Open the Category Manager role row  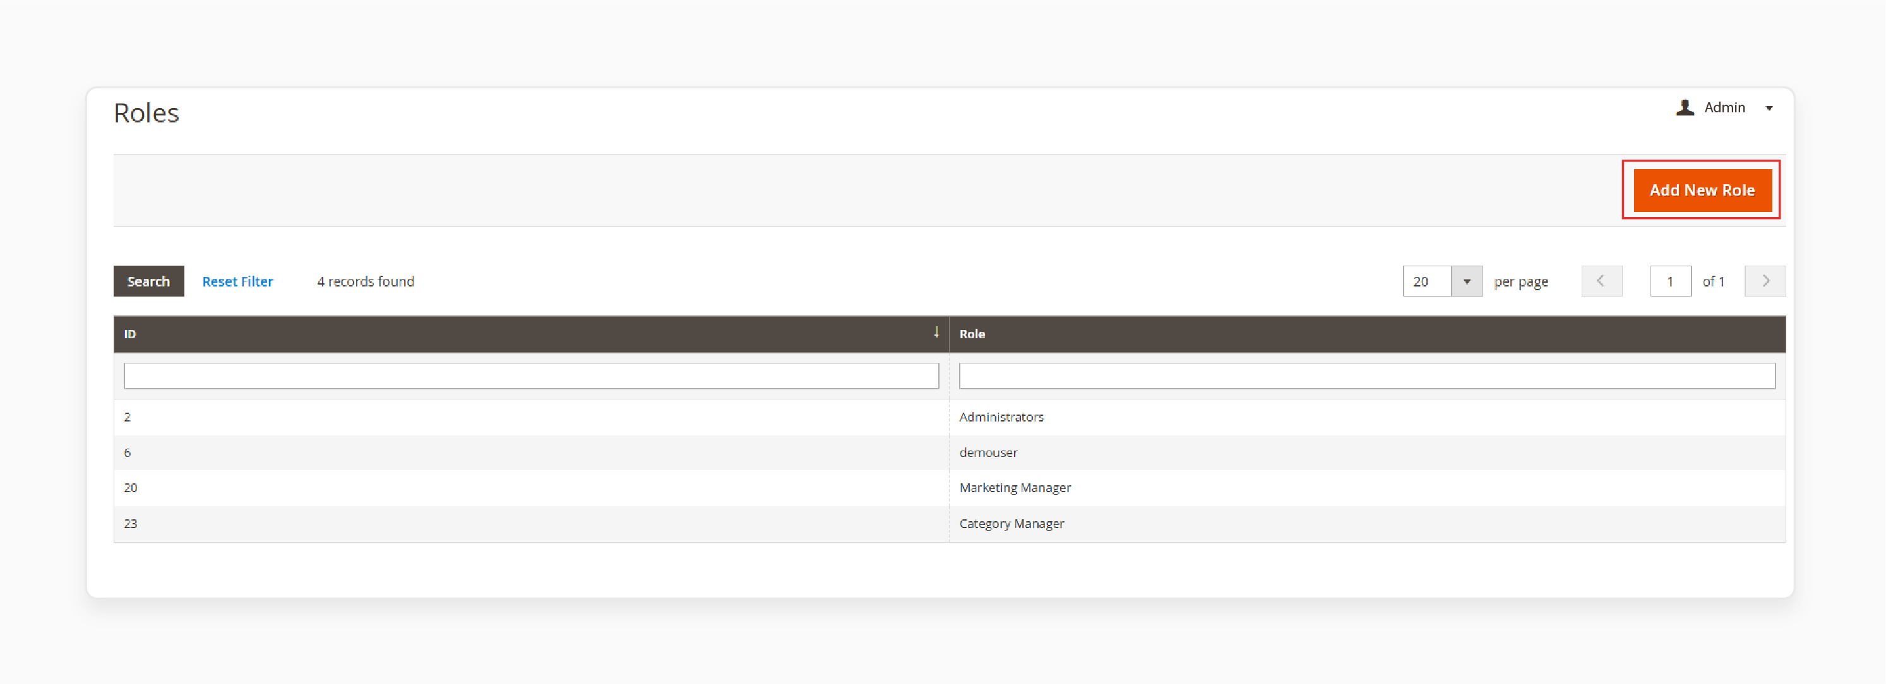tap(950, 524)
